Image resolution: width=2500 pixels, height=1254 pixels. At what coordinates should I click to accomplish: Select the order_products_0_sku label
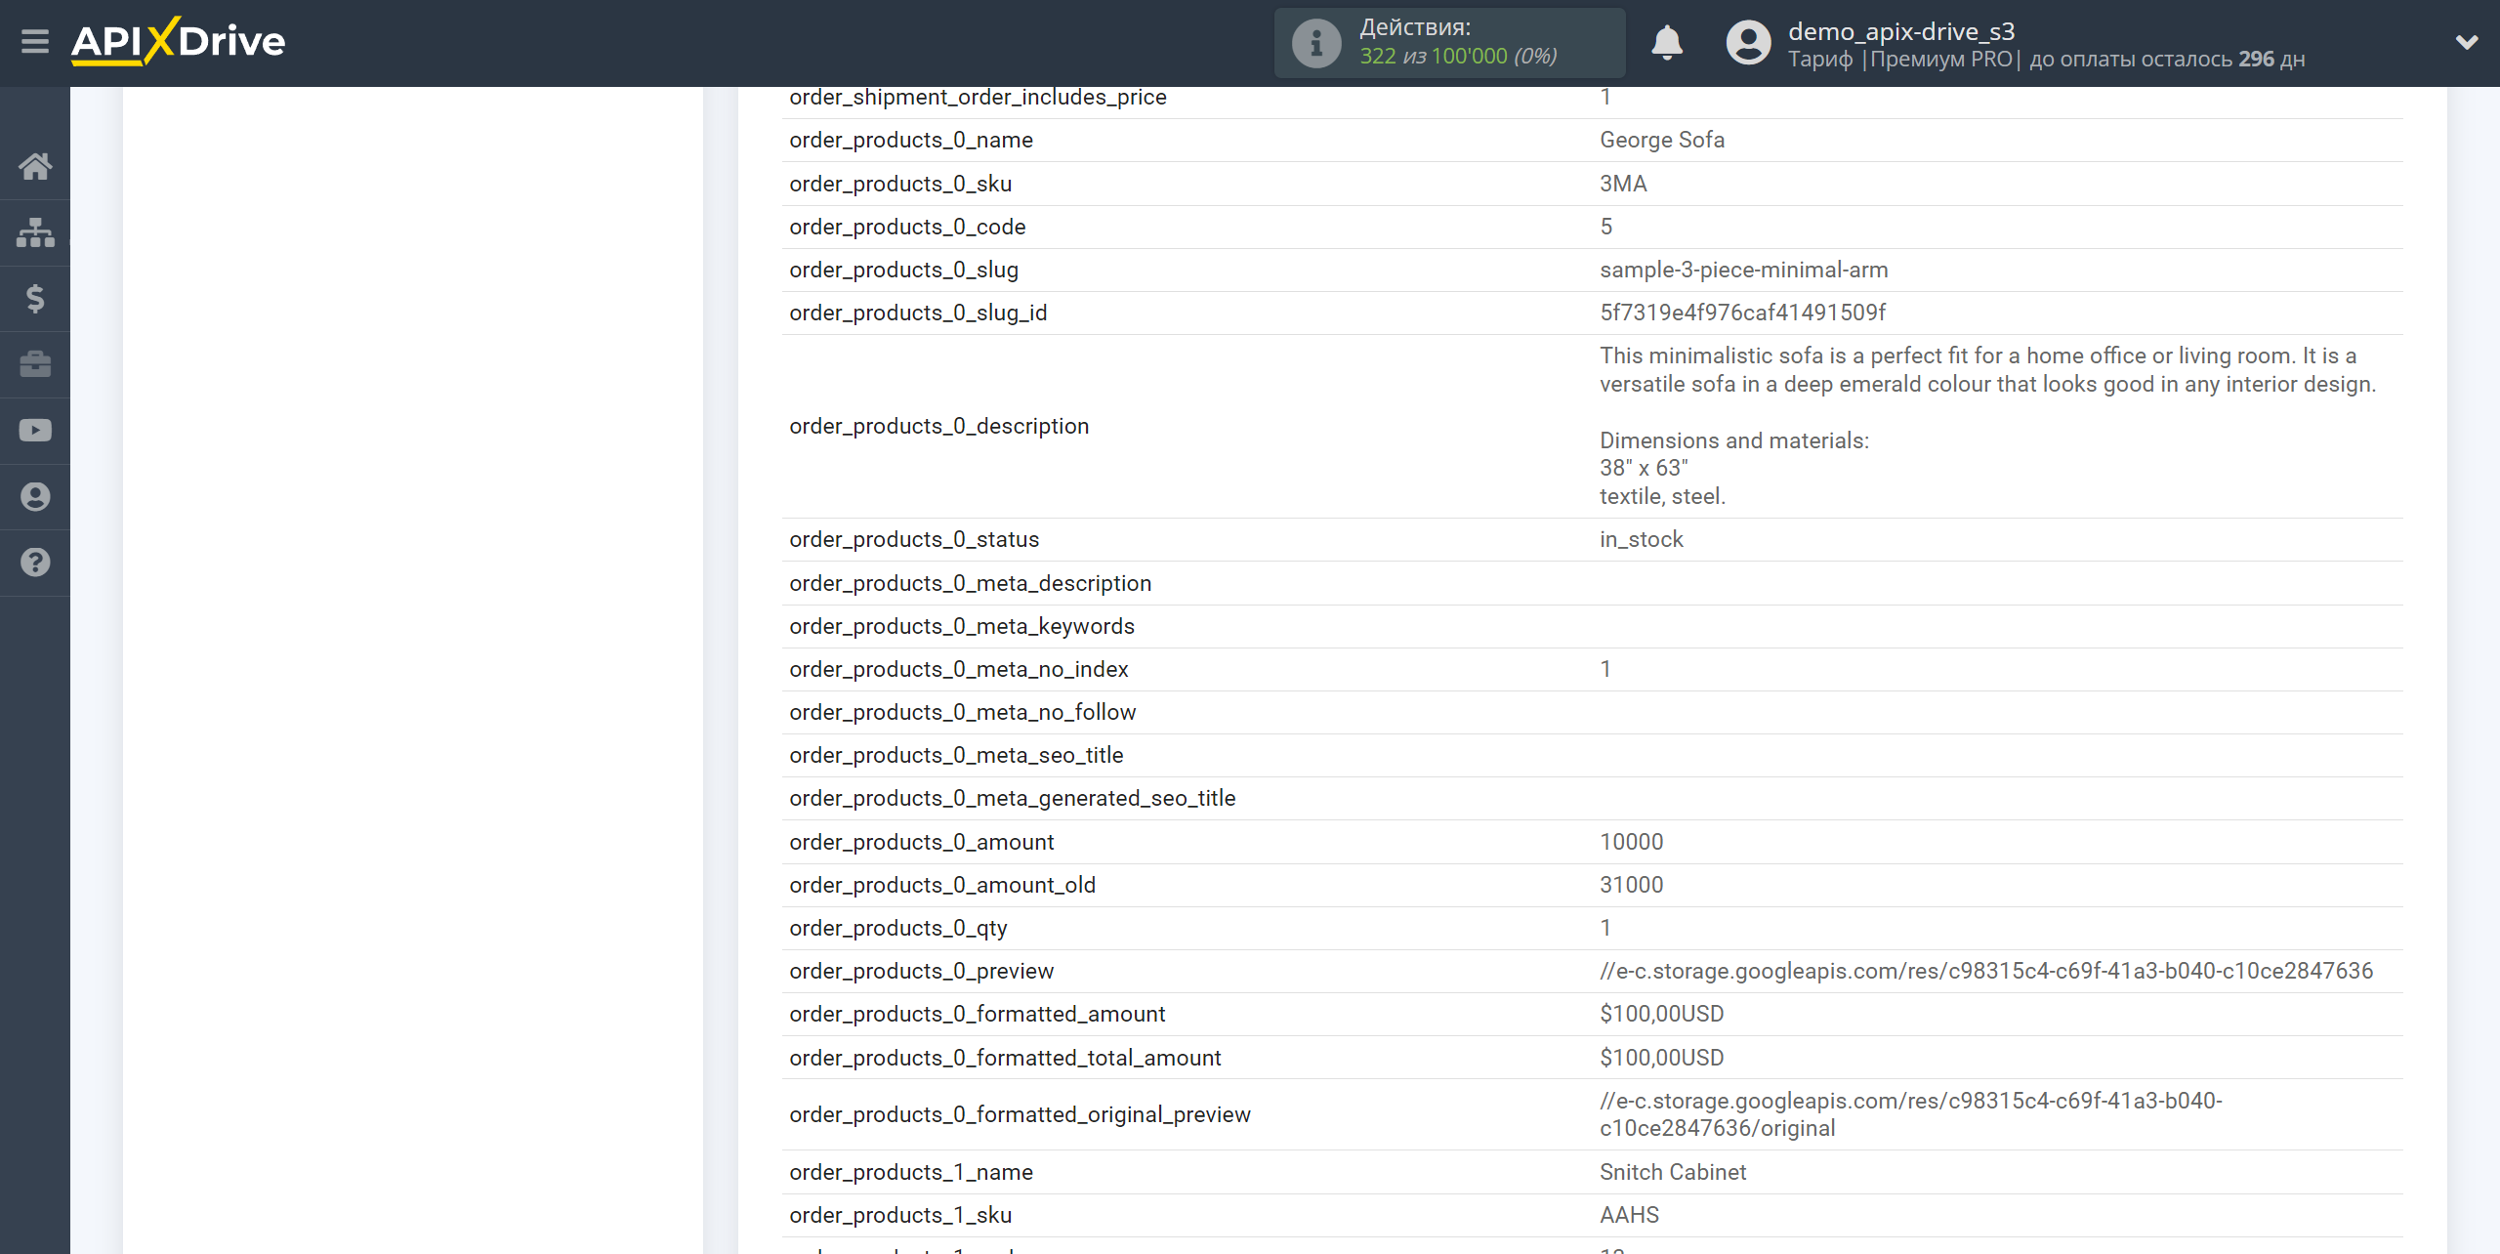point(900,184)
